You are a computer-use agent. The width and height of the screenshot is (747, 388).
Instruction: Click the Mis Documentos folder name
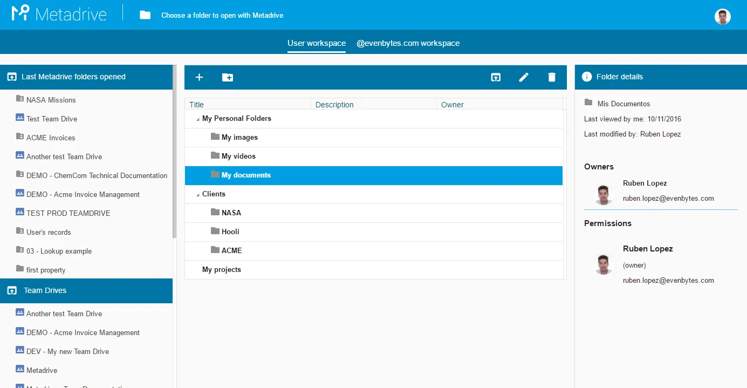tap(624, 104)
